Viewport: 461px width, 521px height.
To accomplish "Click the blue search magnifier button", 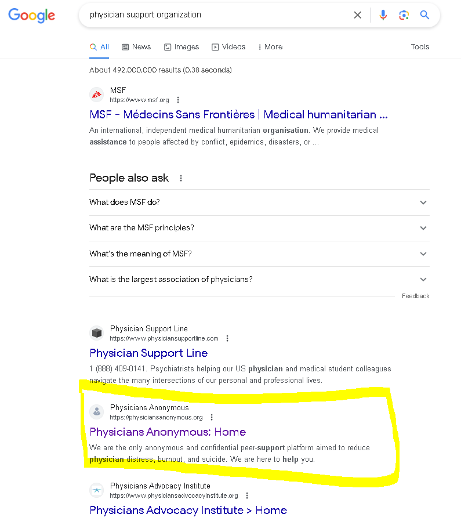I will [x=424, y=15].
